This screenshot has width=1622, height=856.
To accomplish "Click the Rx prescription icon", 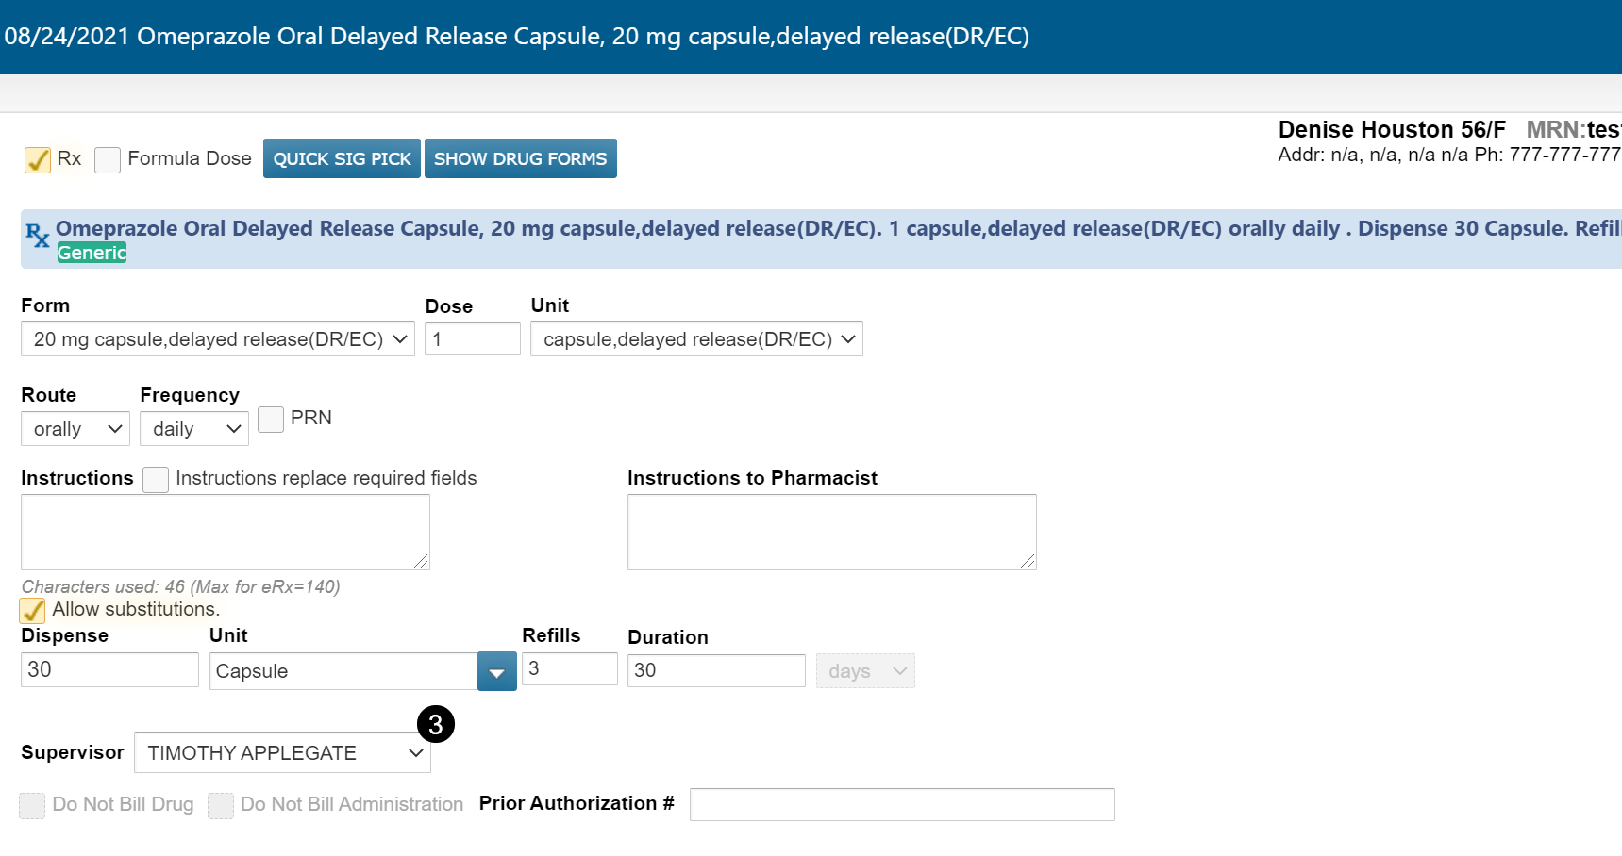I will [x=38, y=236].
